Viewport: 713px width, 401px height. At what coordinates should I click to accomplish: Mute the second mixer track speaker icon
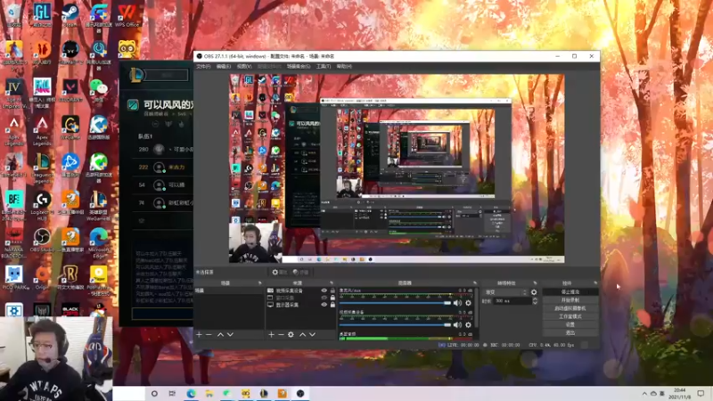coord(457,324)
